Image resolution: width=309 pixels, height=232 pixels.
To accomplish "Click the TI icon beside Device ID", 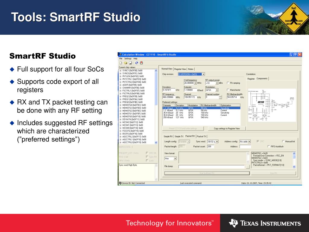I will (x=120, y=183).
